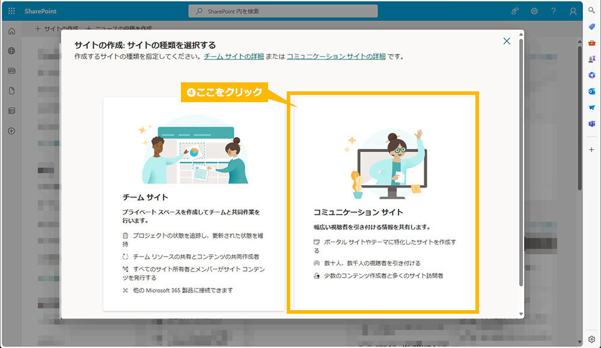This screenshot has width=601, height=348.
Task: Click the dialog scrollbar up arrow
Action: 521,34
